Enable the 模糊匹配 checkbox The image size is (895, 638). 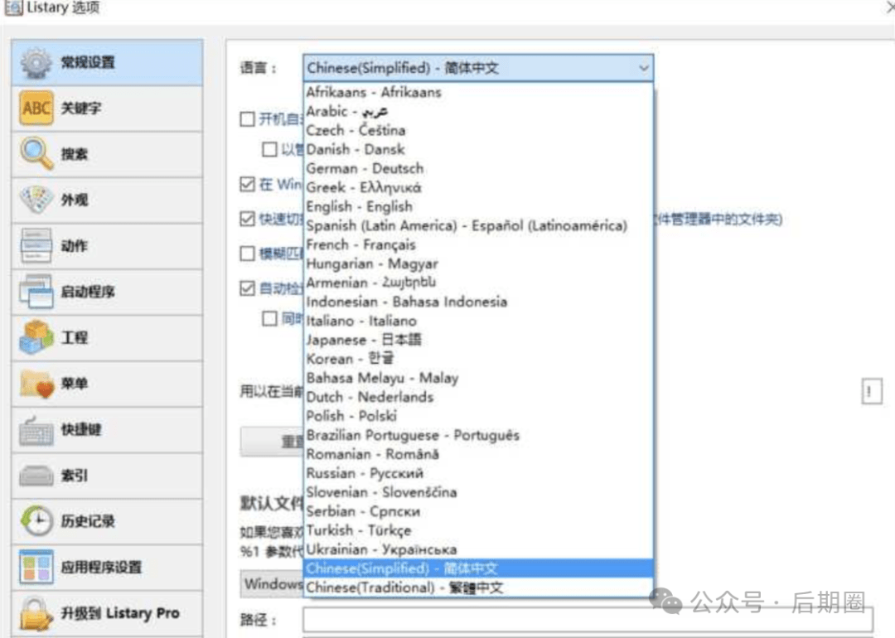247,254
